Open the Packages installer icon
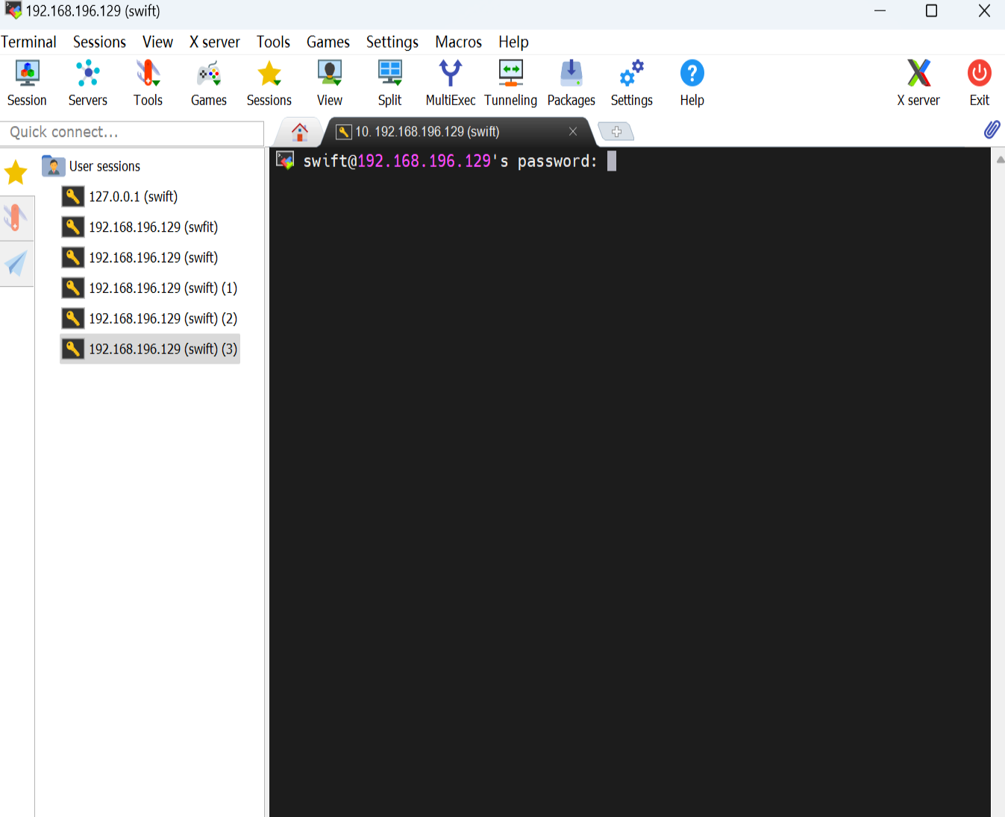Image resolution: width=1005 pixels, height=817 pixels. (571, 82)
